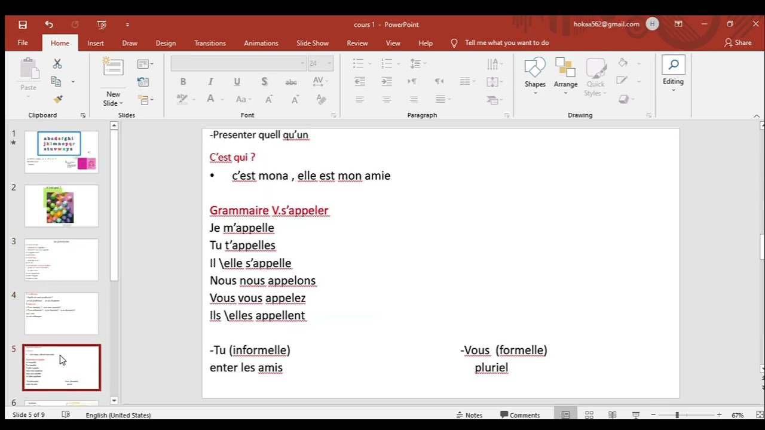Image resolution: width=765 pixels, height=430 pixels.
Task: Click the Copy icon in Clipboard group
Action: [56, 81]
